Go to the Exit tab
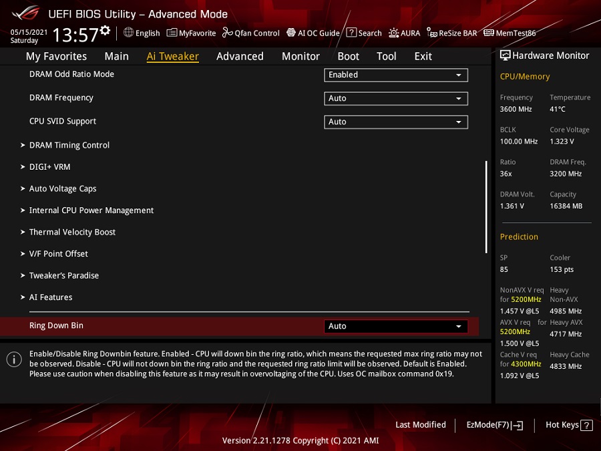 click(x=423, y=56)
